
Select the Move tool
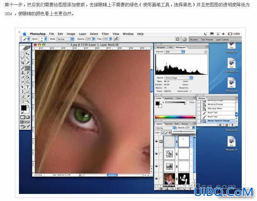click(x=27, y=54)
